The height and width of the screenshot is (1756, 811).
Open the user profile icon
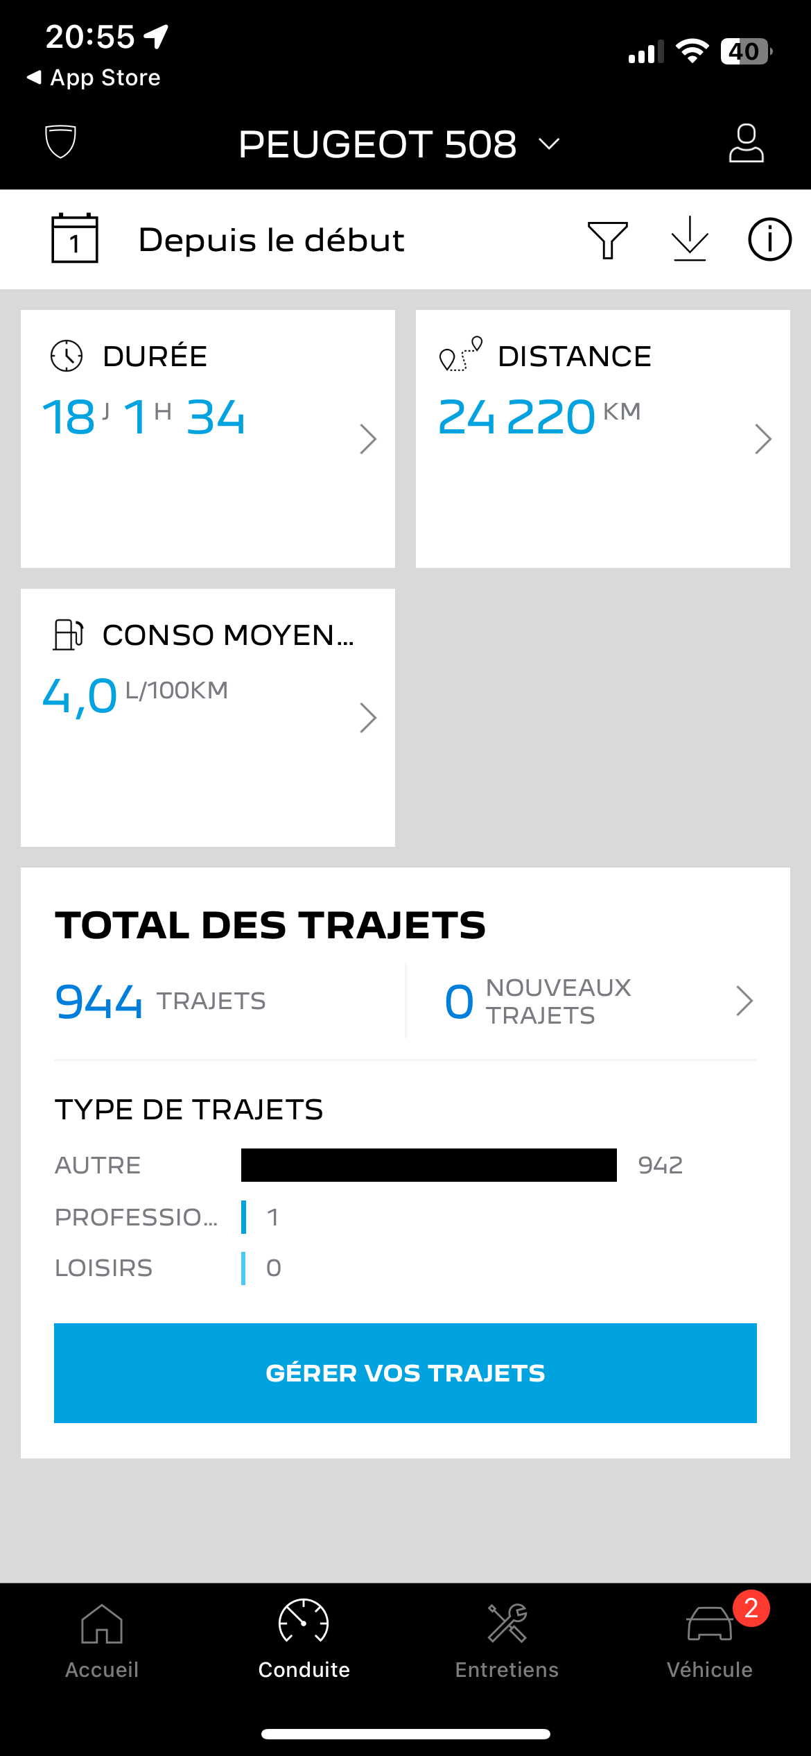pos(746,144)
